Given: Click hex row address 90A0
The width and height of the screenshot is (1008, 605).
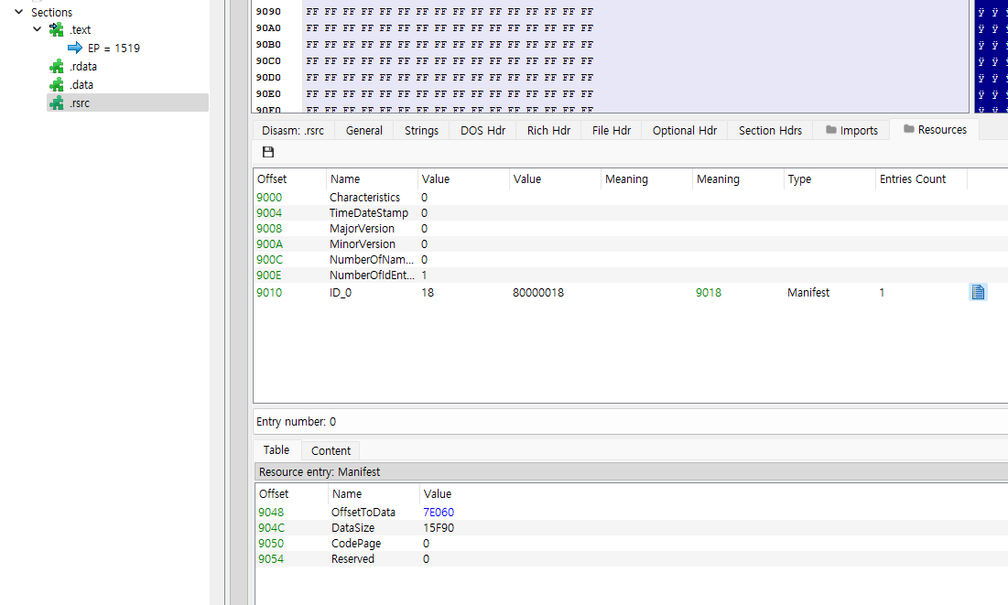Looking at the screenshot, I should click(x=268, y=28).
